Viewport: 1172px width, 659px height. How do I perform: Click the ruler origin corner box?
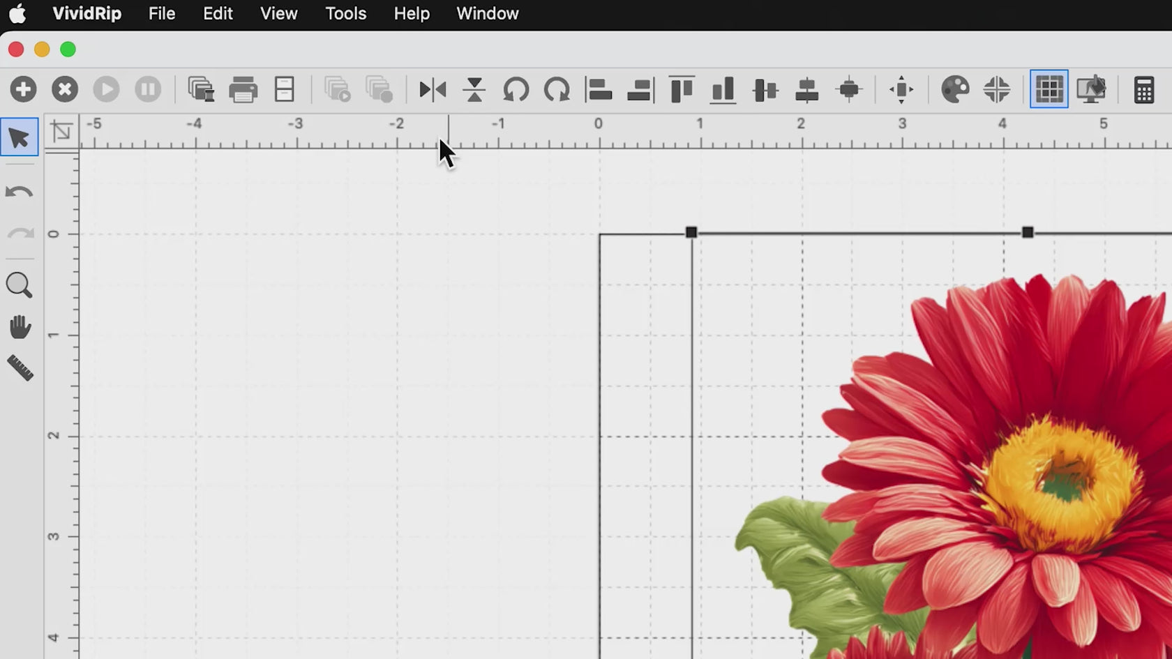(62, 131)
